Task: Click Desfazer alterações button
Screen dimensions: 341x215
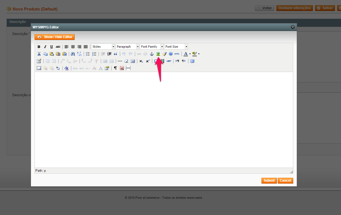Action: point(295,8)
